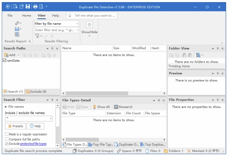Open the protected file types link

click(x=33, y=144)
